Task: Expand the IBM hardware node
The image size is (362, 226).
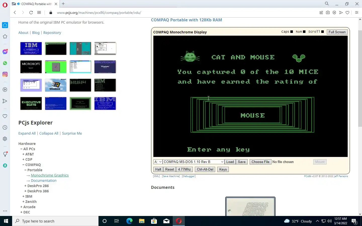Action: 23,196
